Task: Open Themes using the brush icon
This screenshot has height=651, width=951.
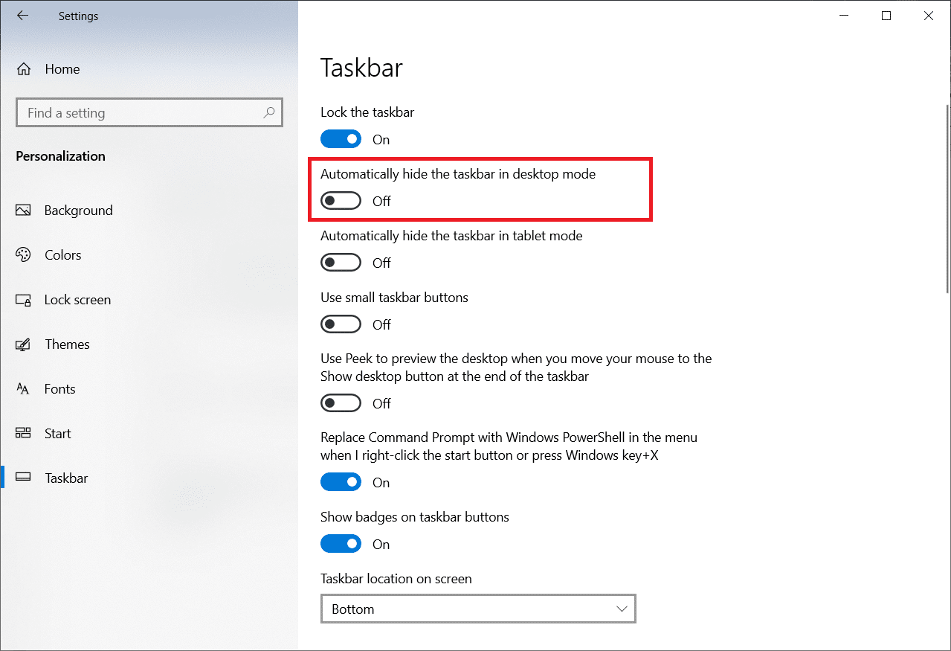Action: [x=23, y=344]
